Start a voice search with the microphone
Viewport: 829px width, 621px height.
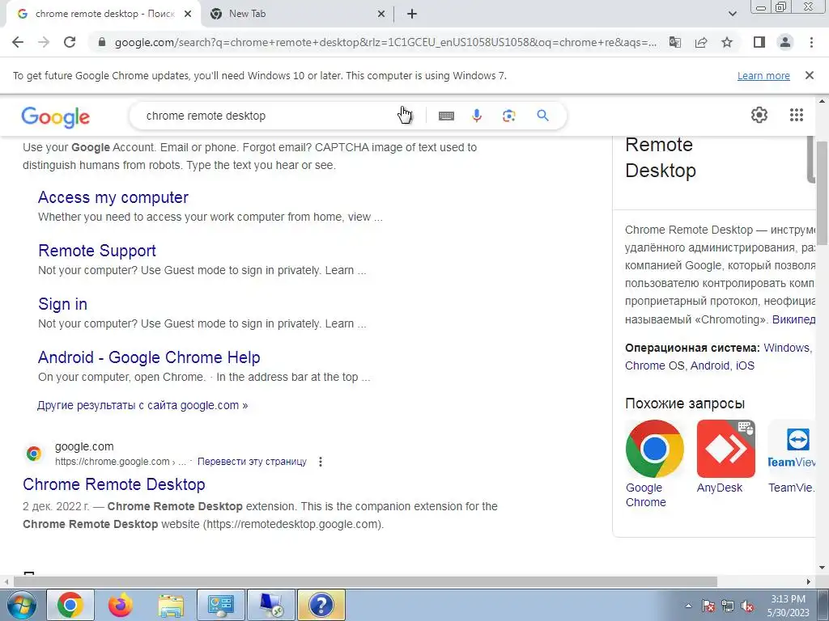(x=476, y=116)
